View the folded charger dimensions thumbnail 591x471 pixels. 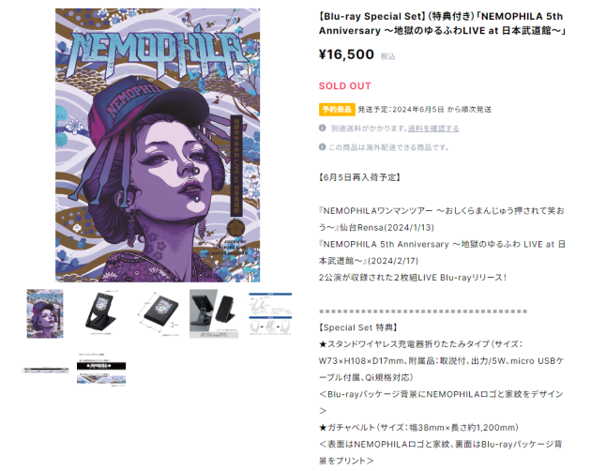[158, 313]
